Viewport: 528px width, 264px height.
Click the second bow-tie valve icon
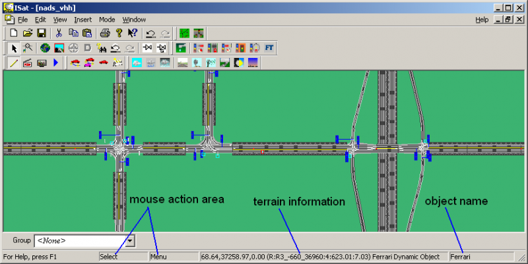pyautogui.click(x=162, y=48)
